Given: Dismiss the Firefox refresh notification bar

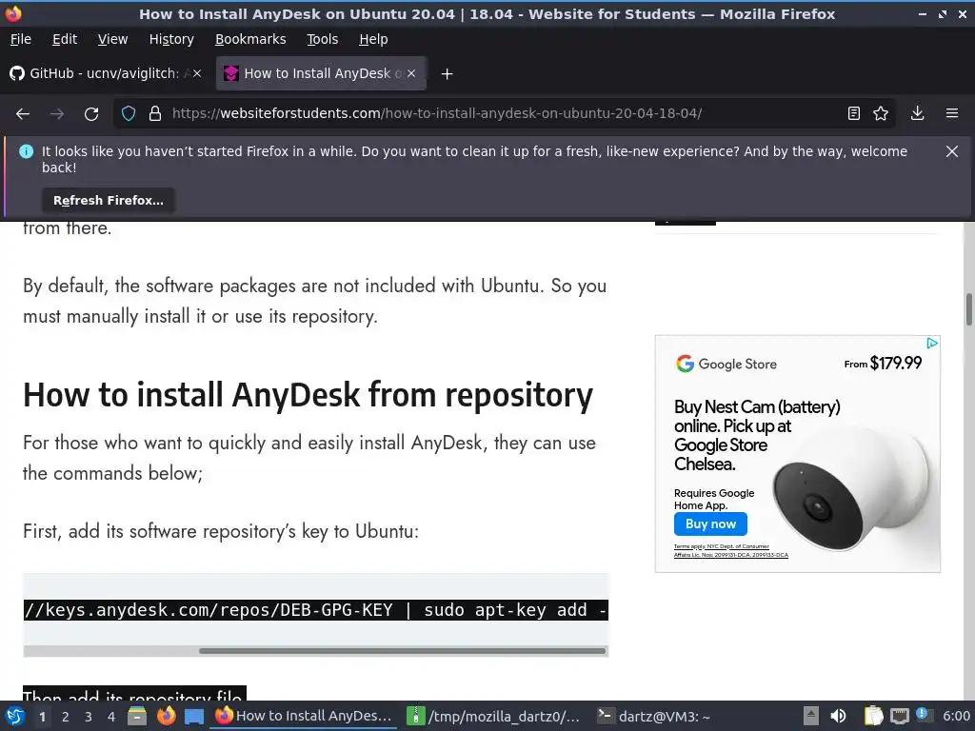Looking at the screenshot, I should point(952,151).
